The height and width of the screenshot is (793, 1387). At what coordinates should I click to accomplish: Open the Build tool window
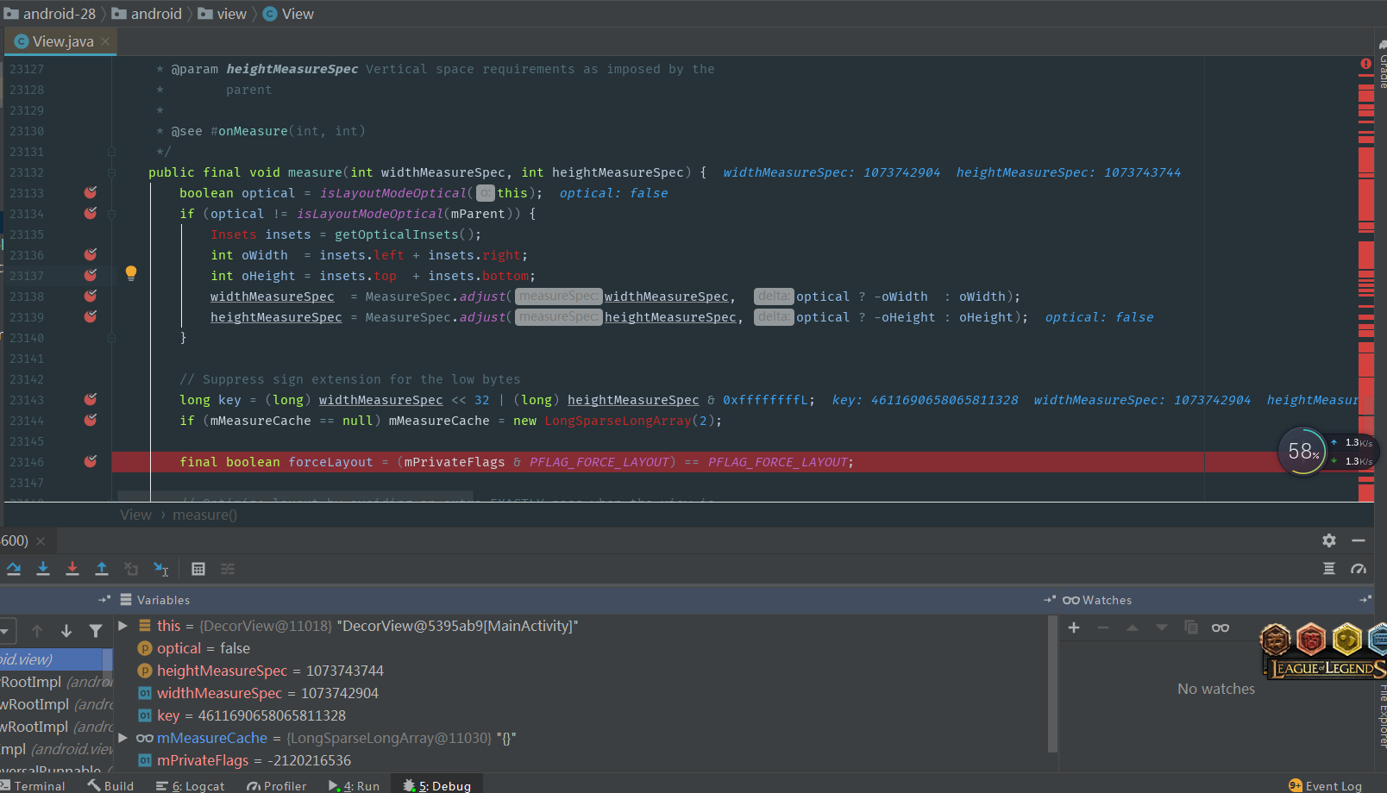110,785
